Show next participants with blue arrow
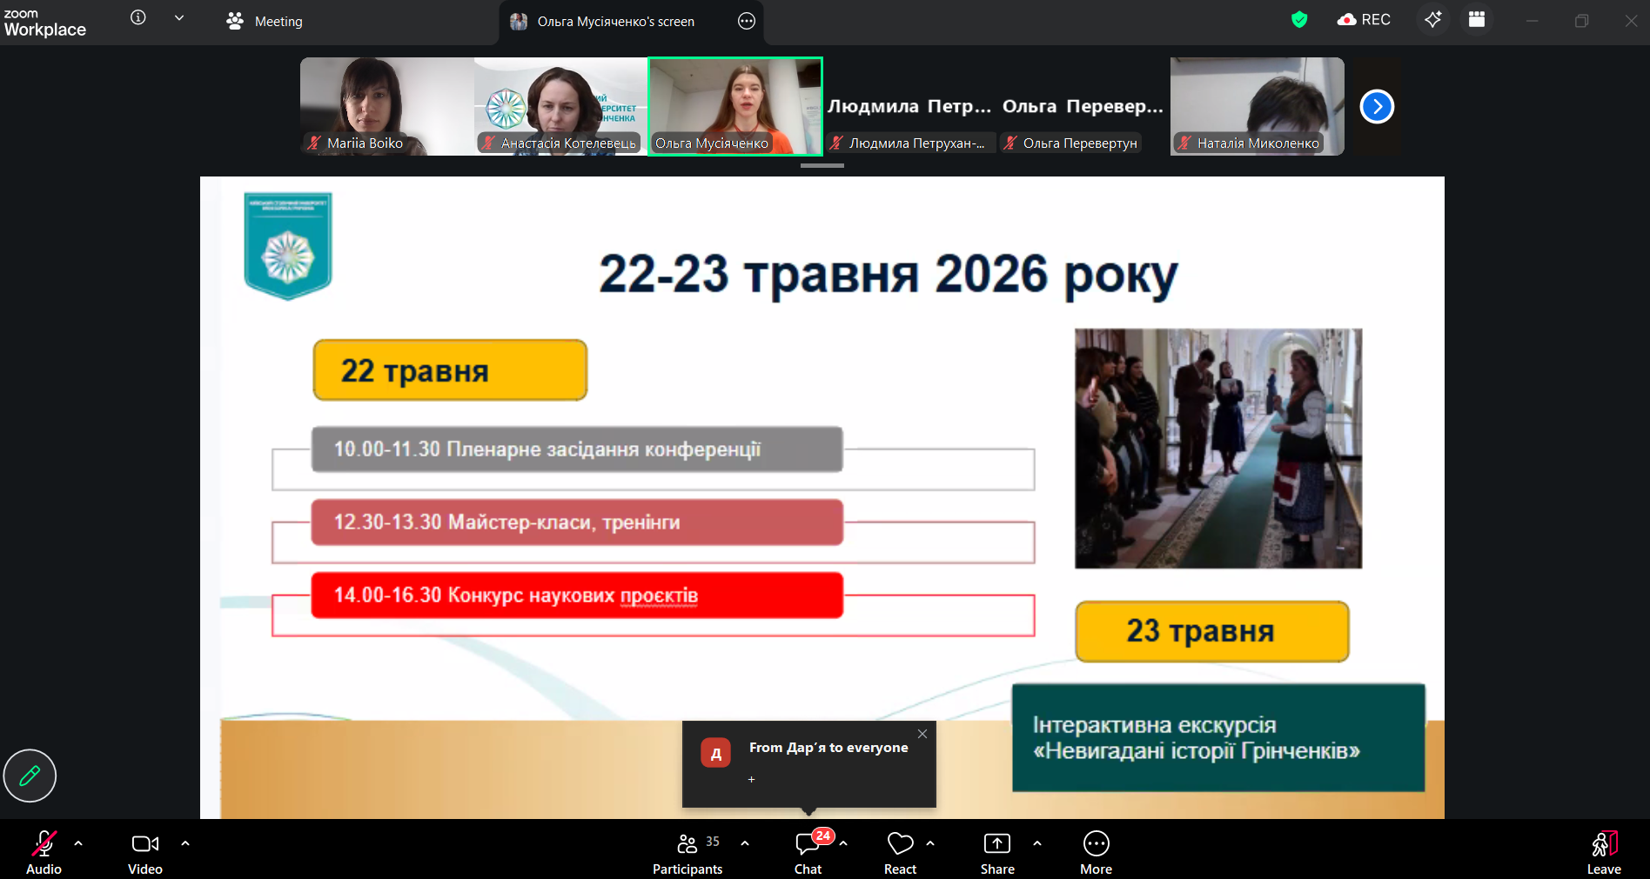 1376,107
